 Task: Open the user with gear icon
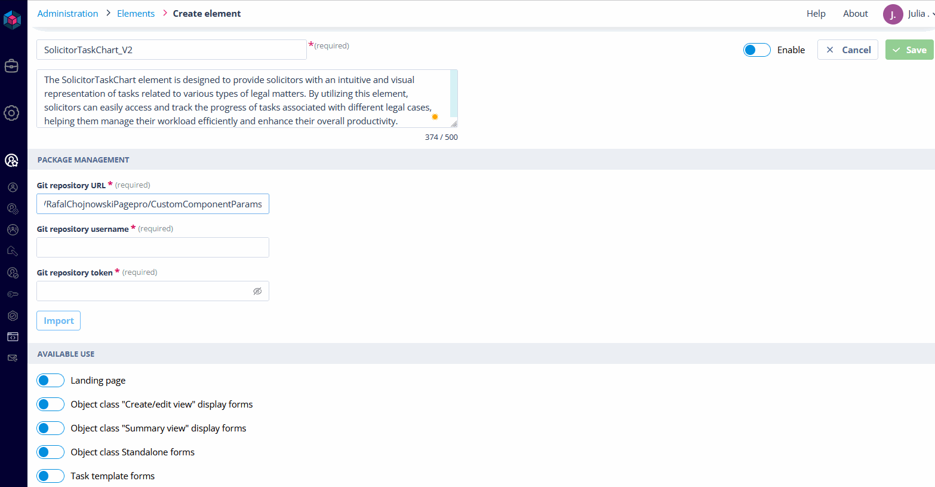[13, 209]
